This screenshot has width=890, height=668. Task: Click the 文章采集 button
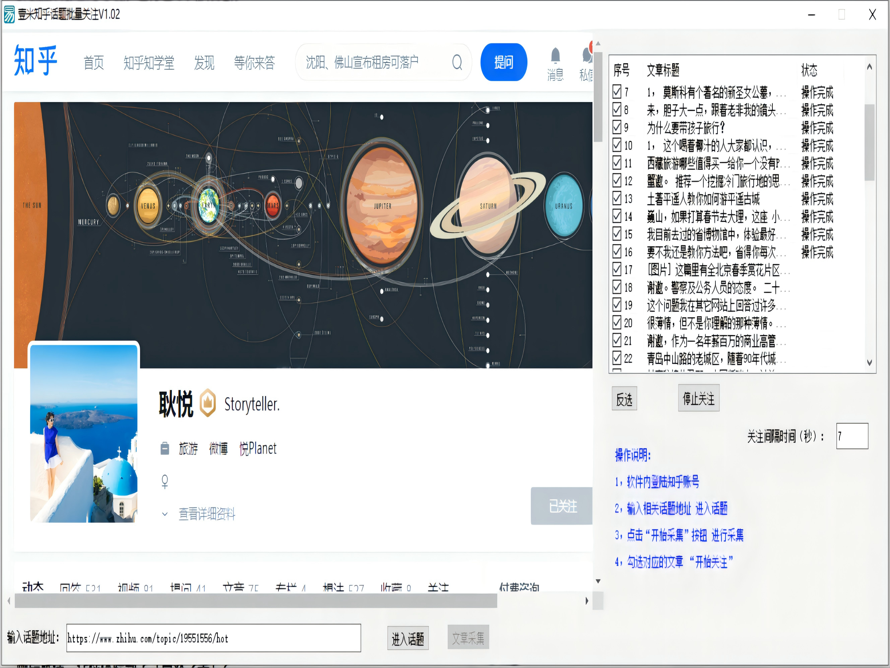point(468,638)
